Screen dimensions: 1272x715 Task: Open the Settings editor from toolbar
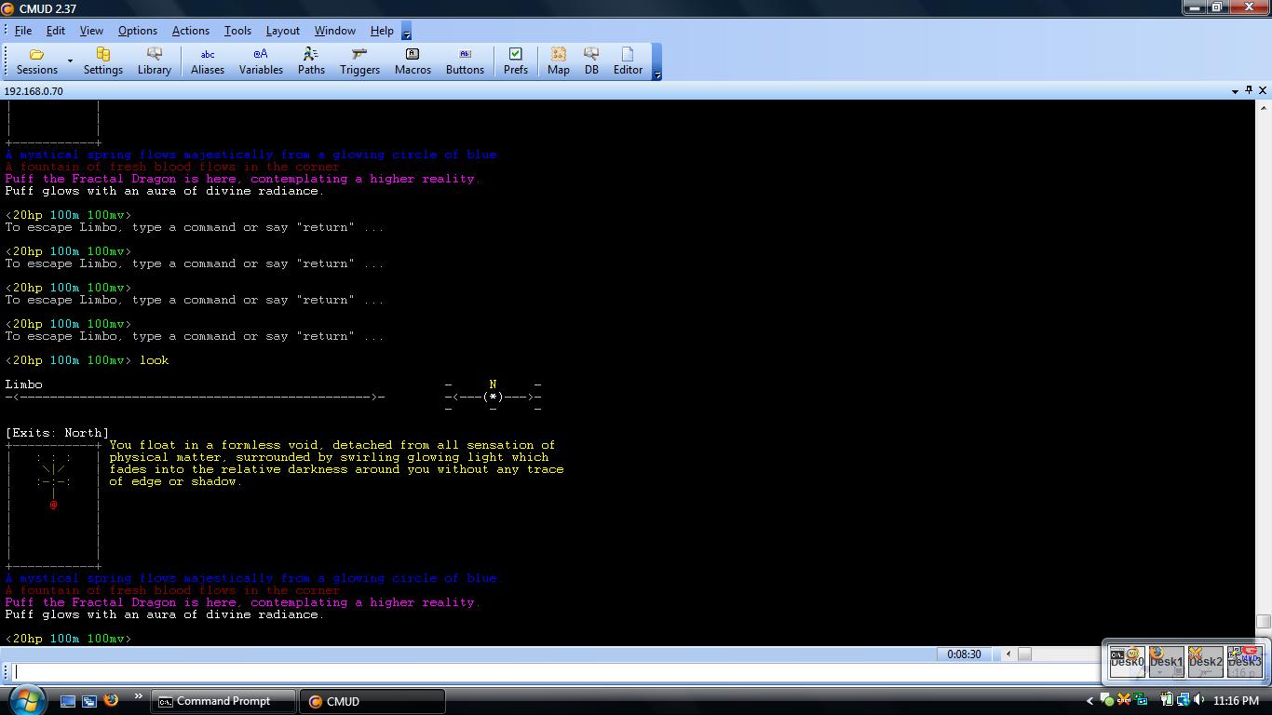102,61
